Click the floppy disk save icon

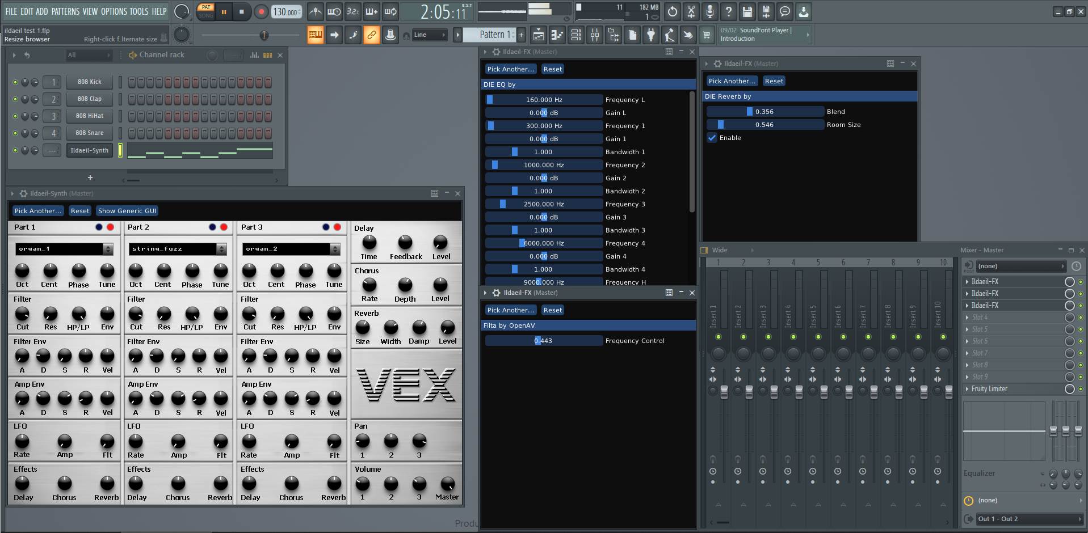[x=747, y=11]
